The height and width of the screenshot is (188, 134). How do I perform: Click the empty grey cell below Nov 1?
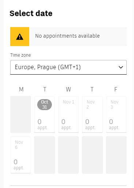tap(68, 155)
